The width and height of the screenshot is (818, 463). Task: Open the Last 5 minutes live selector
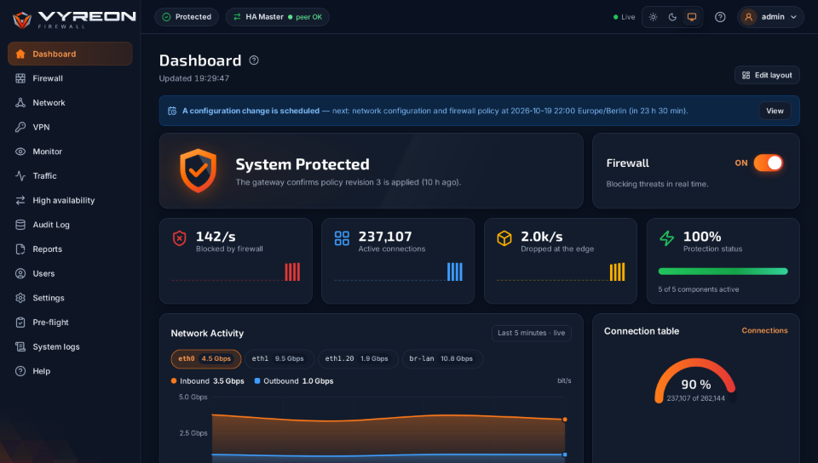click(532, 334)
